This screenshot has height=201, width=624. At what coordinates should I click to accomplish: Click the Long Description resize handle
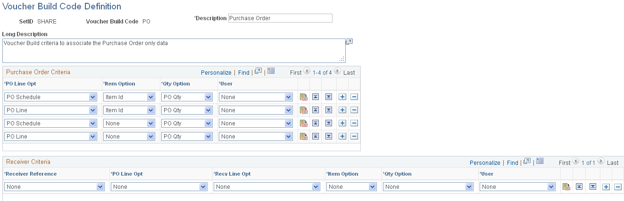(x=341, y=59)
